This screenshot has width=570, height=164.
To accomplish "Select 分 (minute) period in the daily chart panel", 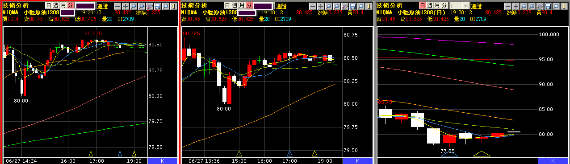I will coord(444,5).
